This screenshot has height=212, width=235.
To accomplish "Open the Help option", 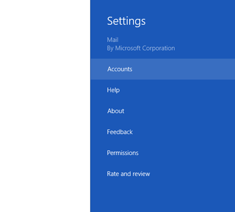I will [163, 90].
